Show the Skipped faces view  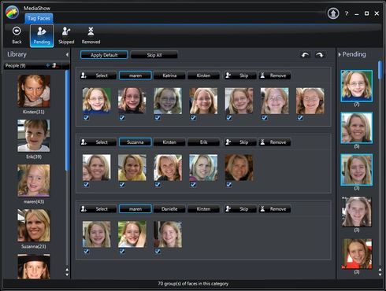66,36
